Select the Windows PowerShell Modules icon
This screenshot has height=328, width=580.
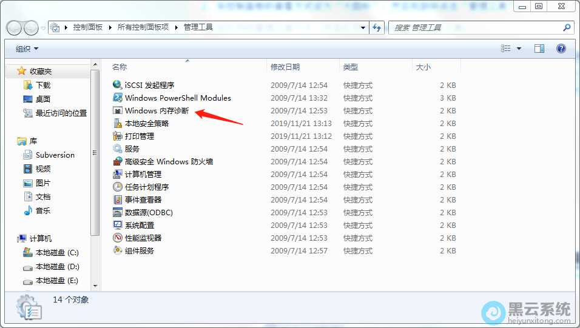pyautogui.click(x=118, y=98)
